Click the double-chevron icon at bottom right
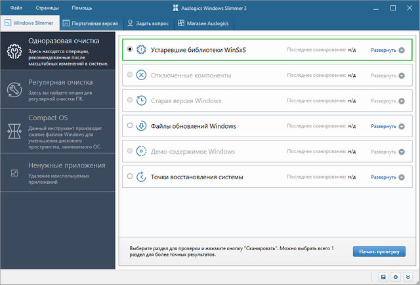 (408, 277)
